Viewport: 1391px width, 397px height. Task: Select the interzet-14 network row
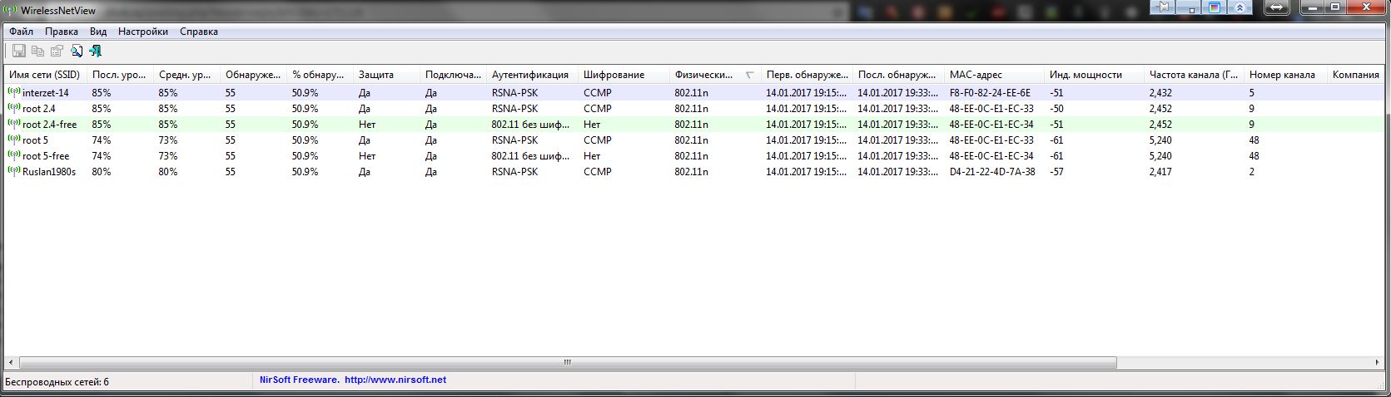pyautogui.click(x=695, y=92)
